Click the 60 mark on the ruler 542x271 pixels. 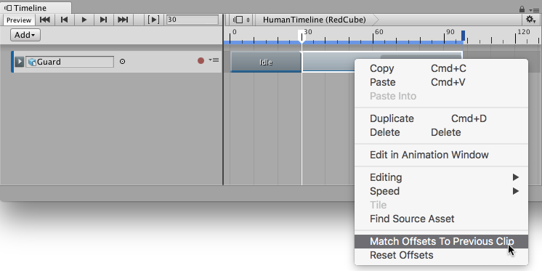pos(379,32)
